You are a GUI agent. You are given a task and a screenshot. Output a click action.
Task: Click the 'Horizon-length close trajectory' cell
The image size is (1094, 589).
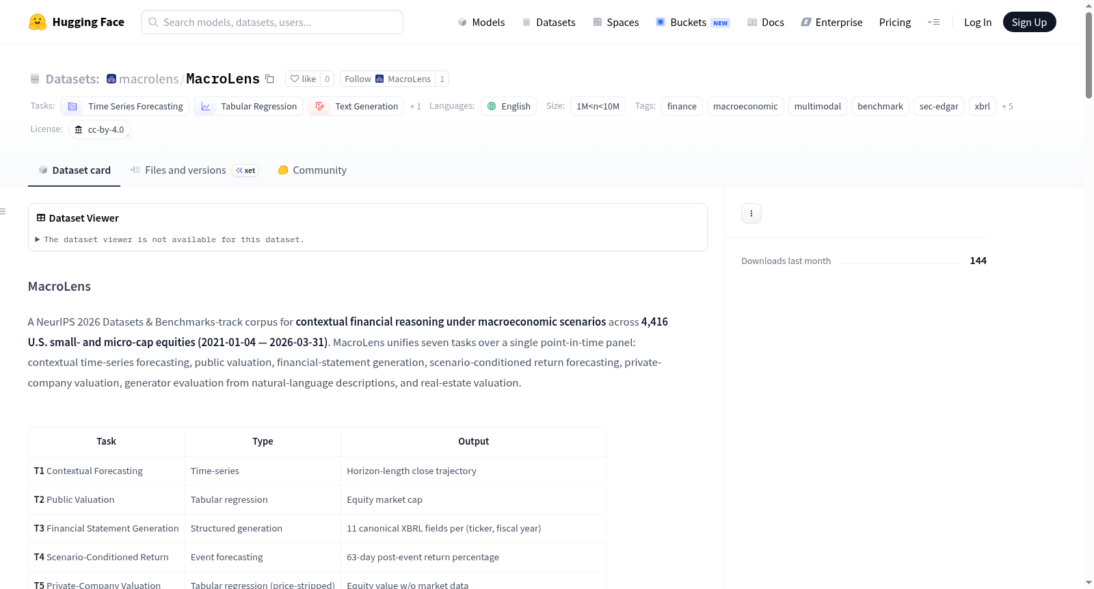473,471
